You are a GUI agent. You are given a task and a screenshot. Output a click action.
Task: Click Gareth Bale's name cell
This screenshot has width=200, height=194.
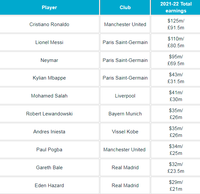pos(49,168)
